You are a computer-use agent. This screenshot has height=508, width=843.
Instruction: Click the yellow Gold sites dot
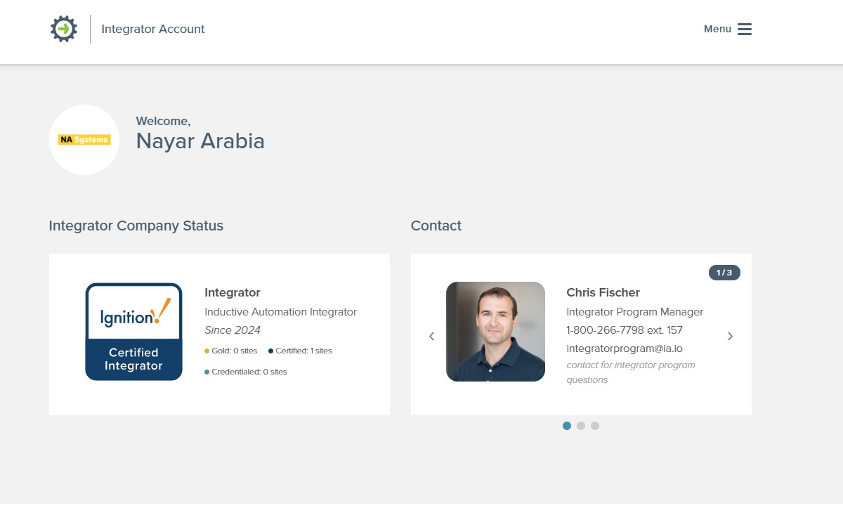207,351
